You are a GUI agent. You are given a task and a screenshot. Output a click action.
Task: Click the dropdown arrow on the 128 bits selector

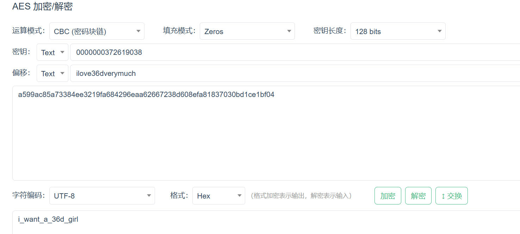[x=439, y=31]
